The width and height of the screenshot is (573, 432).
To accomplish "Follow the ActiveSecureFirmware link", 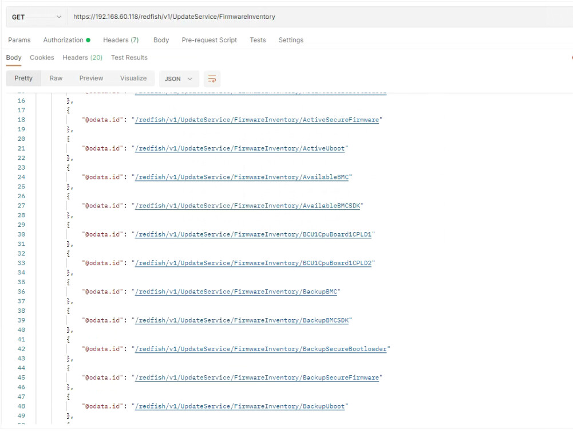I will coord(257,120).
